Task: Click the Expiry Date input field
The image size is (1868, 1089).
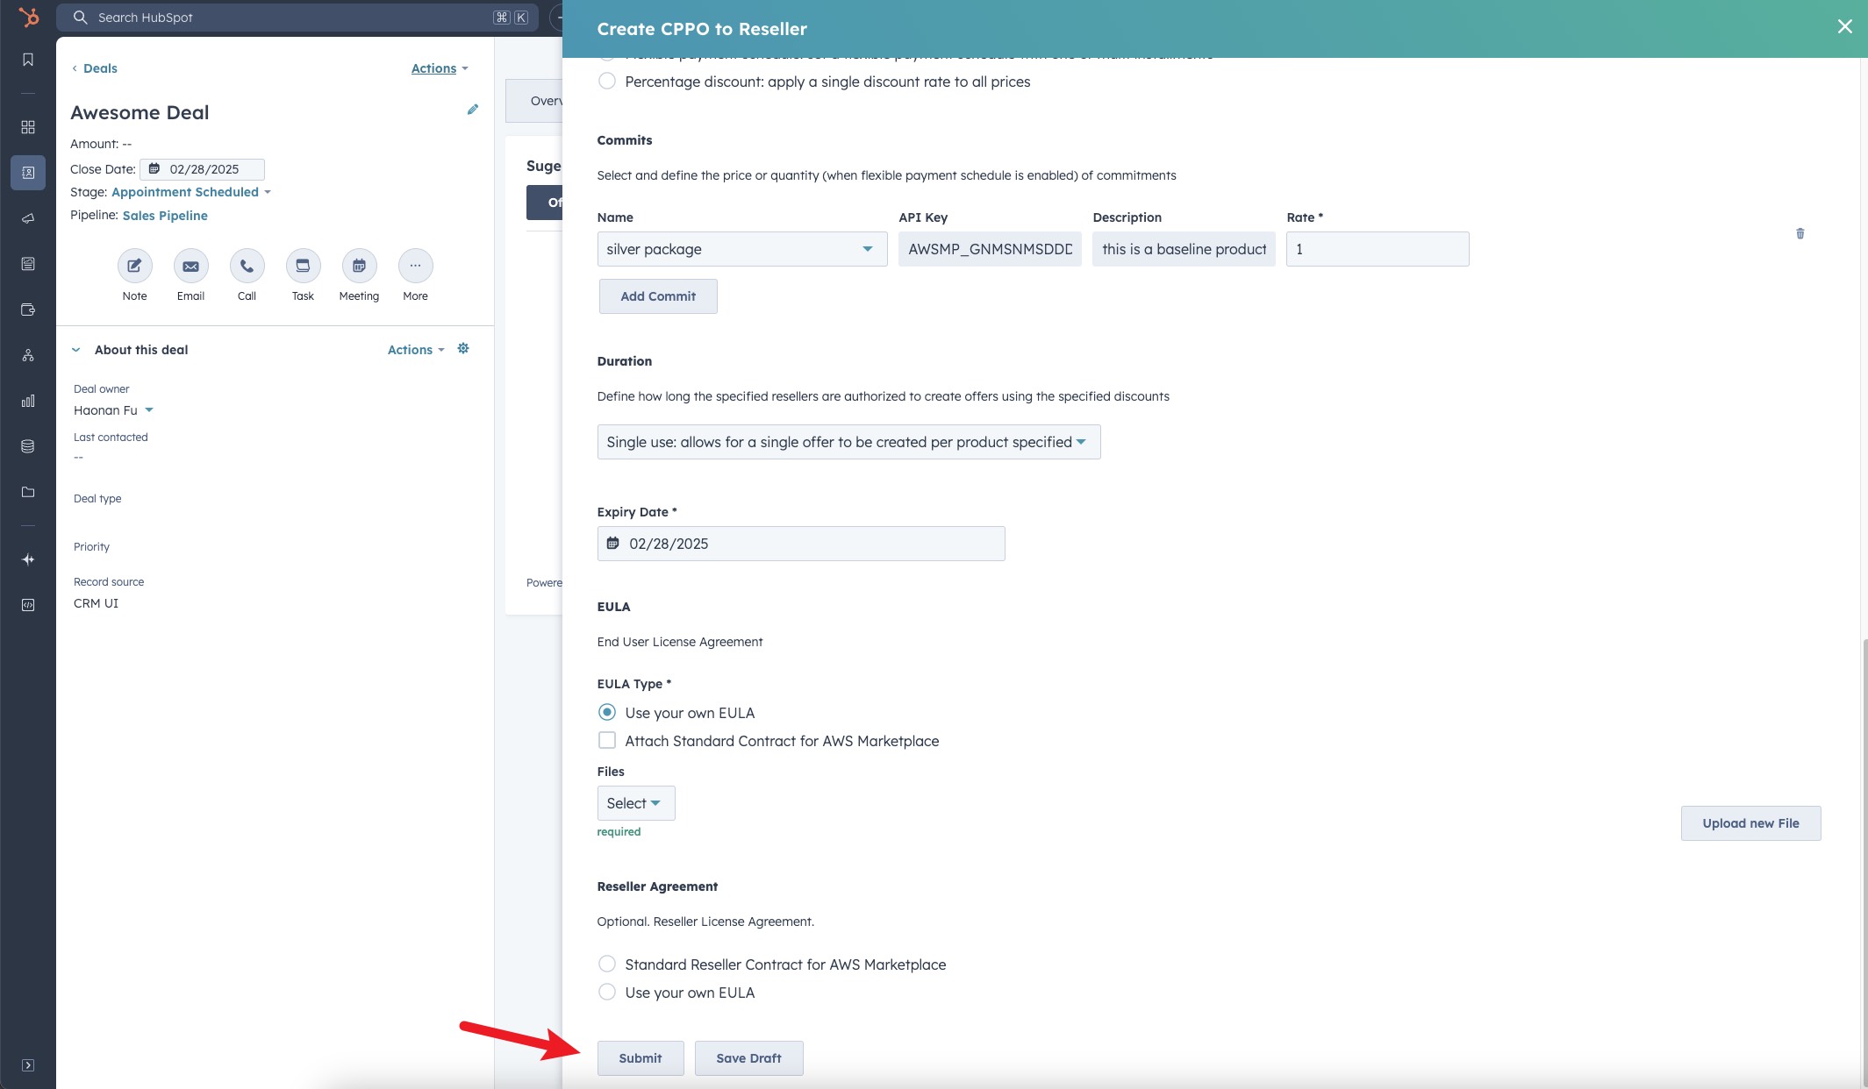Action: (800, 544)
